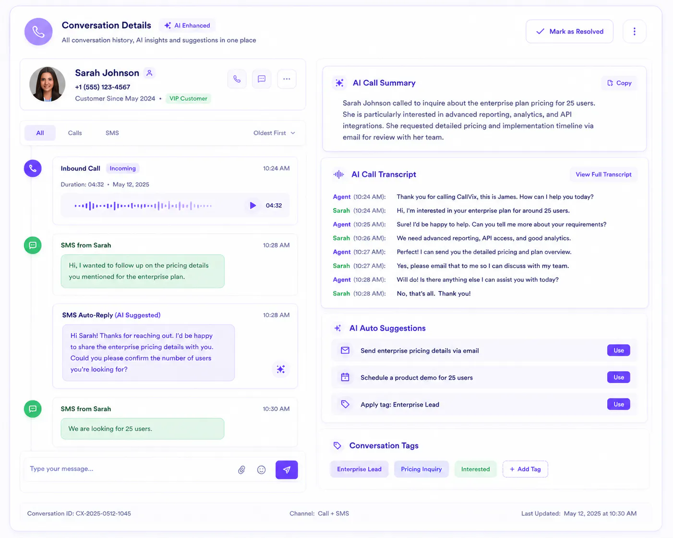The height and width of the screenshot is (538, 673).
Task: Use the Apply tag Enterprise Lead suggestion
Action: (618, 404)
